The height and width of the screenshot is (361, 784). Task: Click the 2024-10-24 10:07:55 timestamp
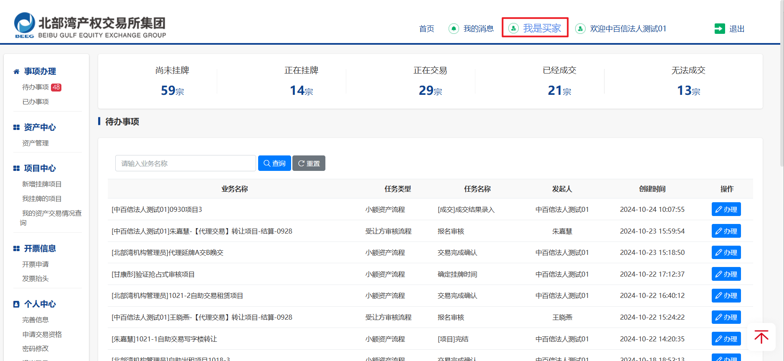(652, 209)
